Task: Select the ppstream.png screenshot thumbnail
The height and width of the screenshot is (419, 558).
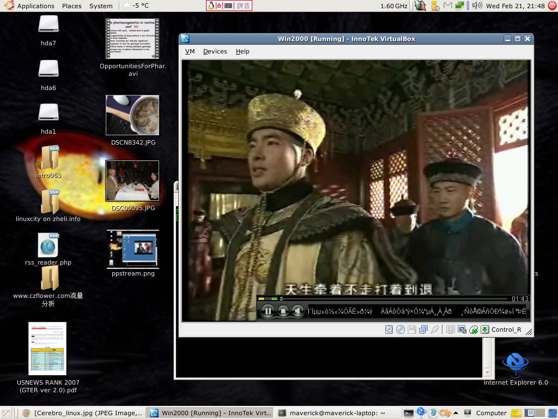Action: [x=133, y=249]
